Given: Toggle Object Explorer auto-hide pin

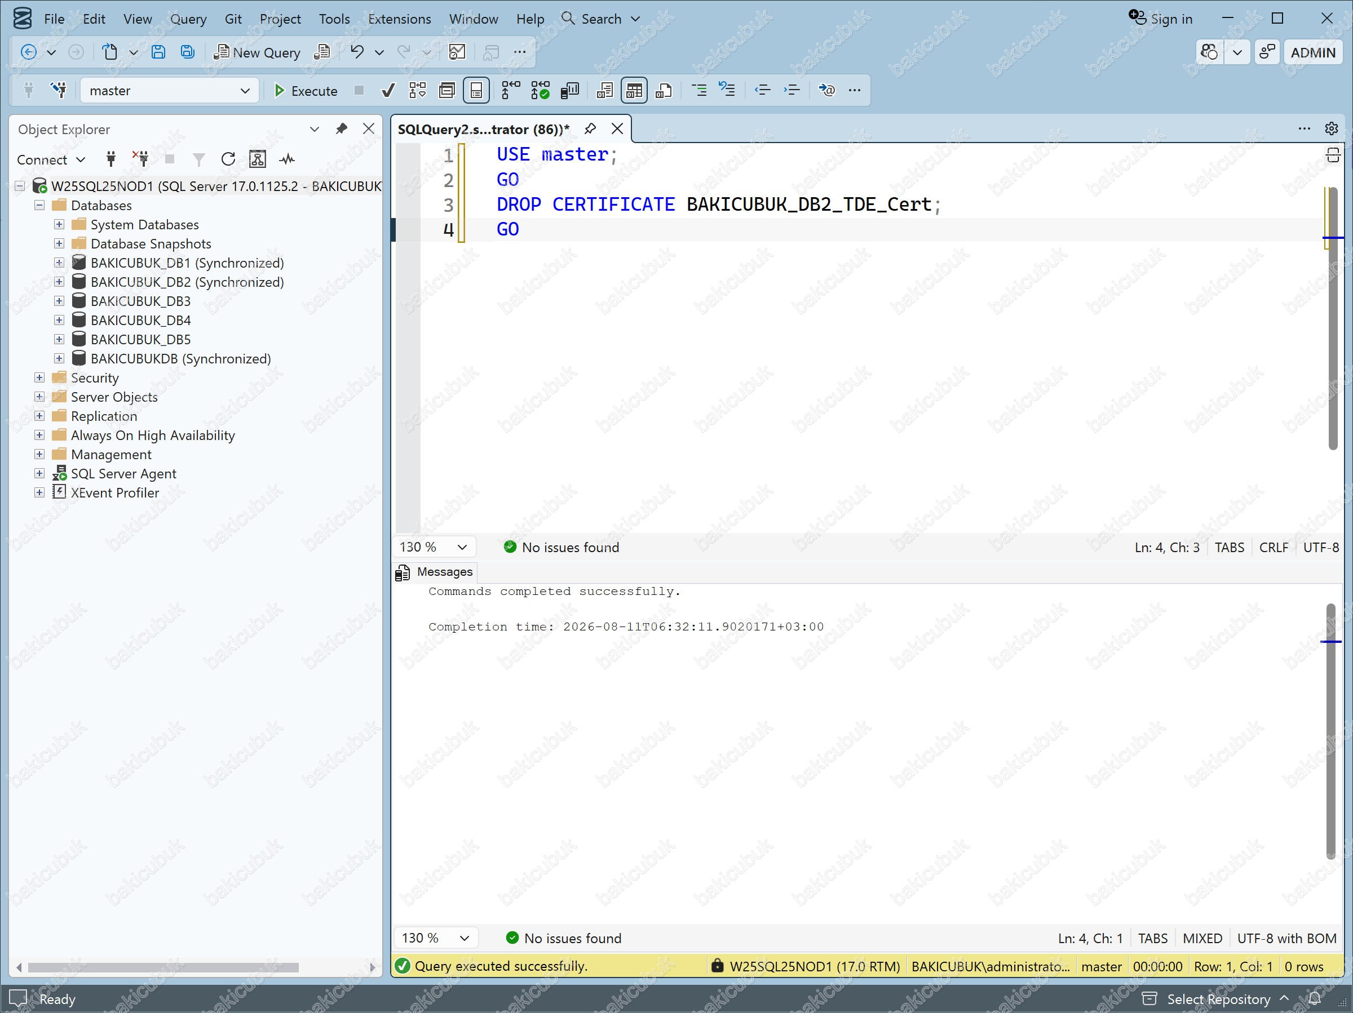Looking at the screenshot, I should (x=341, y=128).
